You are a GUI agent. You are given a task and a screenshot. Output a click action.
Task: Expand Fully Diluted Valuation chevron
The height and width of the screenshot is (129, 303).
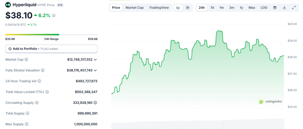[95, 70]
